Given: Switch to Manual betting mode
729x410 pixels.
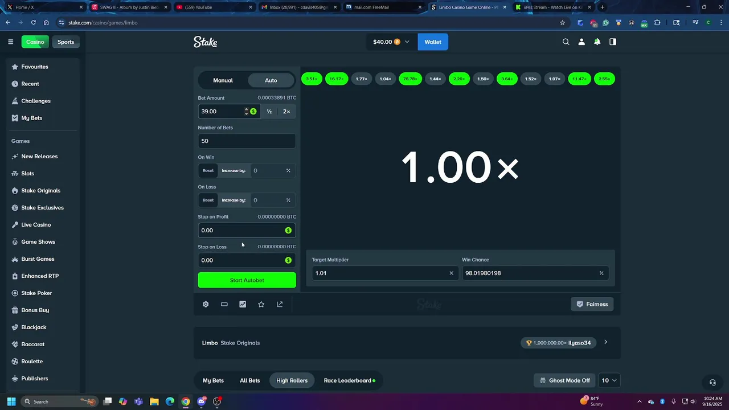Looking at the screenshot, I should (223, 80).
